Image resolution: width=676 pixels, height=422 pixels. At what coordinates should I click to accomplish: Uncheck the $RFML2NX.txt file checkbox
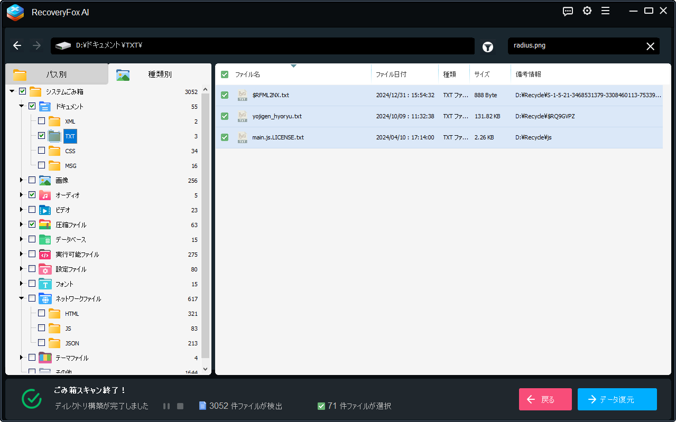pyautogui.click(x=225, y=95)
